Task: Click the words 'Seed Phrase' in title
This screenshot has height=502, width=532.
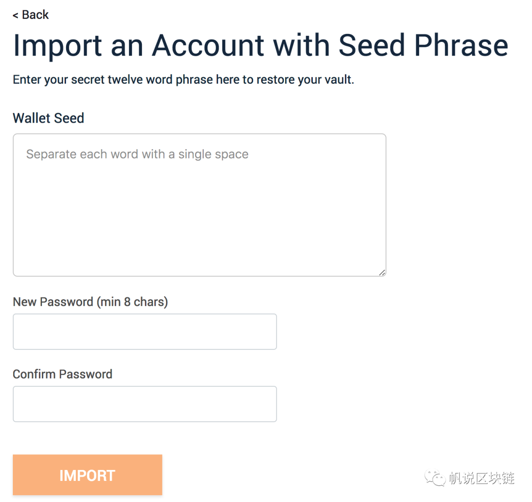Action: (x=424, y=45)
